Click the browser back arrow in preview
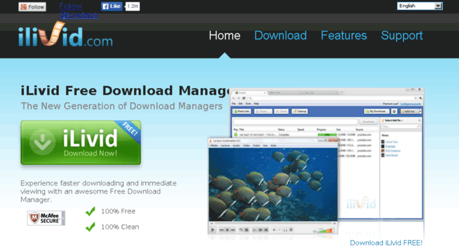This screenshot has height=250, width=459. coord(233,98)
